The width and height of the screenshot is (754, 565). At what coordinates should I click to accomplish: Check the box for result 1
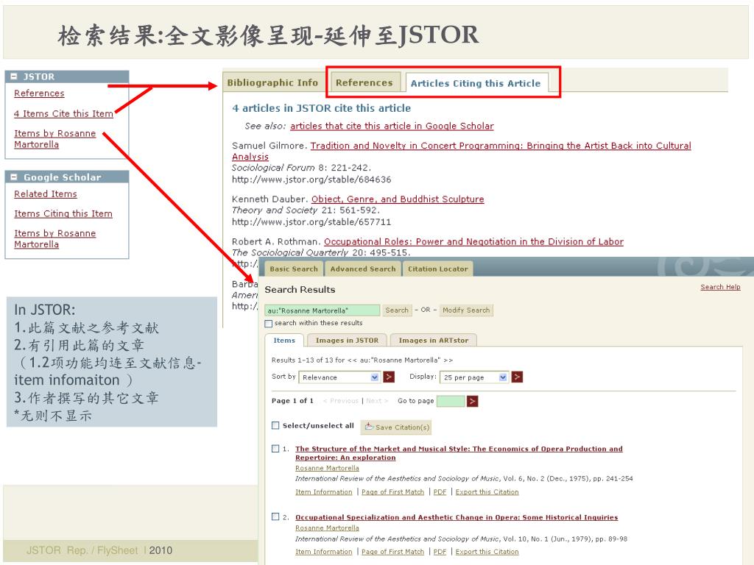coord(275,448)
